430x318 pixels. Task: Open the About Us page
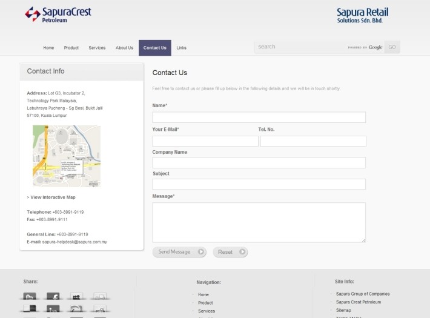124,48
